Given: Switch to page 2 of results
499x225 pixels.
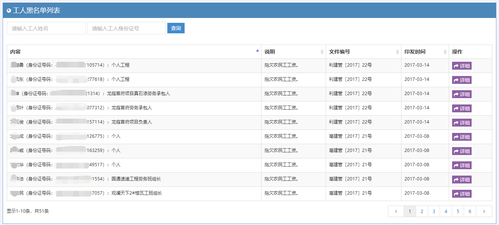Looking at the screenshot, I should (x=422, y=212).
